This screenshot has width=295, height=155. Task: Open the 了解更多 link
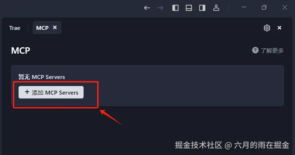pyautogui.click(x=272, y=50)
